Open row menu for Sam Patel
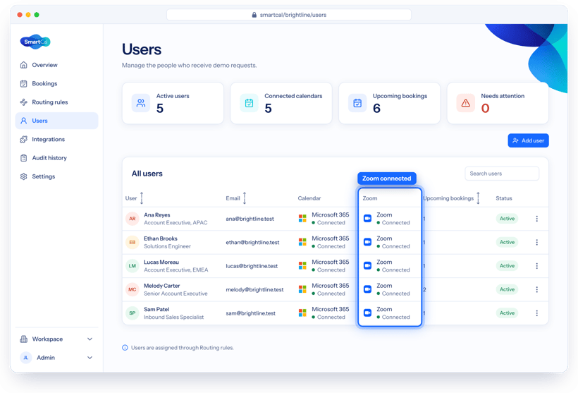Screen dimensions: 578x393 (536, 313)
